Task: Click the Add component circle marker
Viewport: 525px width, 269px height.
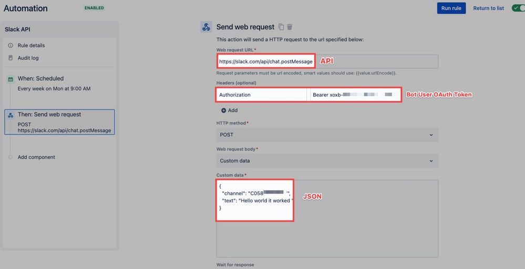Action: click(11, 157)
